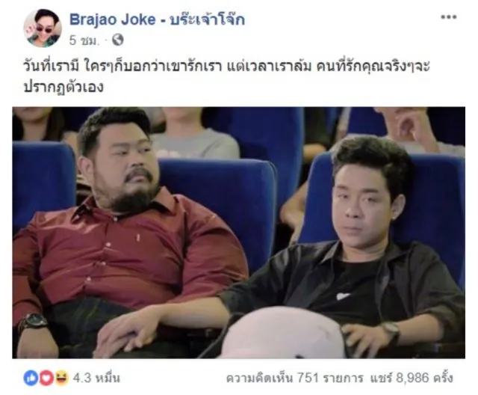Click the blue thumbs-up Like reaction icon

[31, 379]
